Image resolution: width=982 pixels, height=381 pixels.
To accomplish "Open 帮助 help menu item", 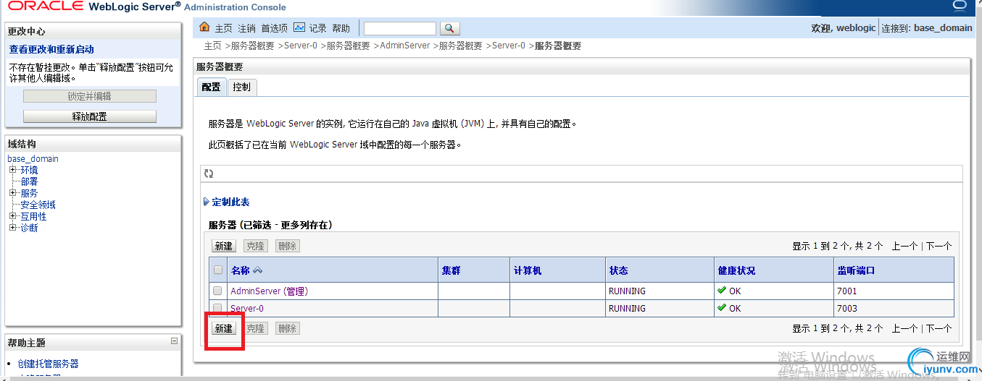I will click(341, 28).
